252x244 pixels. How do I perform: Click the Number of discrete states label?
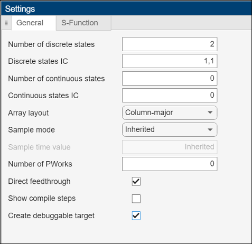(51, 44)
